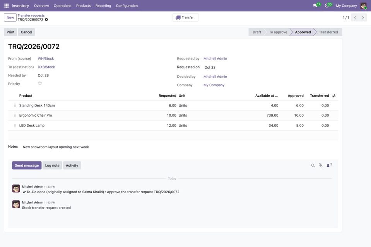Screen dimensions: 371x247
Task: Open column settings adjust icon
Action: [333, 96]
